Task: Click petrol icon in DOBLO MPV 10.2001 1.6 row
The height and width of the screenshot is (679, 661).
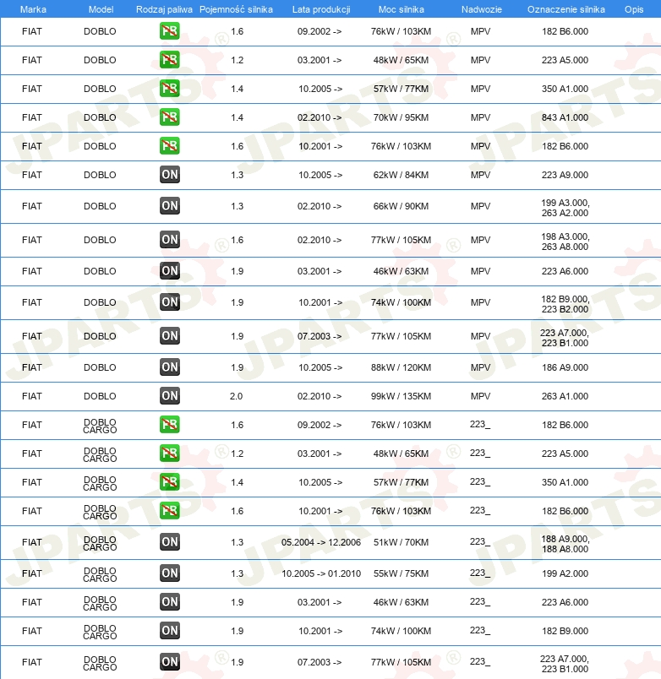Action: 169,146
